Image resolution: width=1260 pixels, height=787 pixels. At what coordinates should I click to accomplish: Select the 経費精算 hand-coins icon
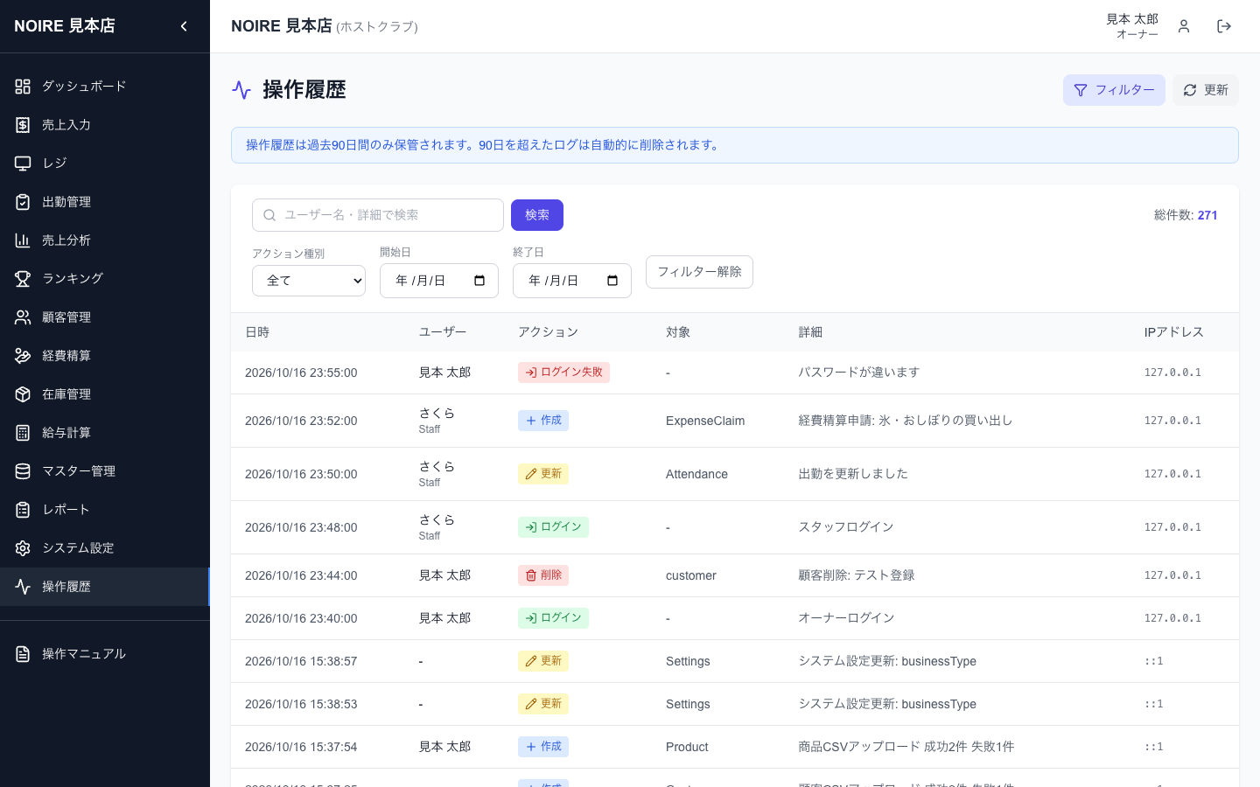click(x=23, y=356)
